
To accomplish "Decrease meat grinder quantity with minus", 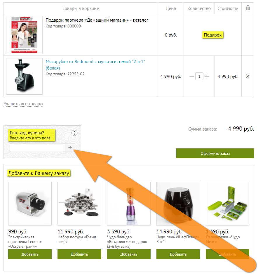I will [192, 76].
